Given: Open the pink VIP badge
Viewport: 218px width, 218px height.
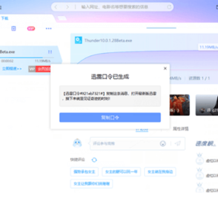Looking at the screenshot, I should (31, 28).
